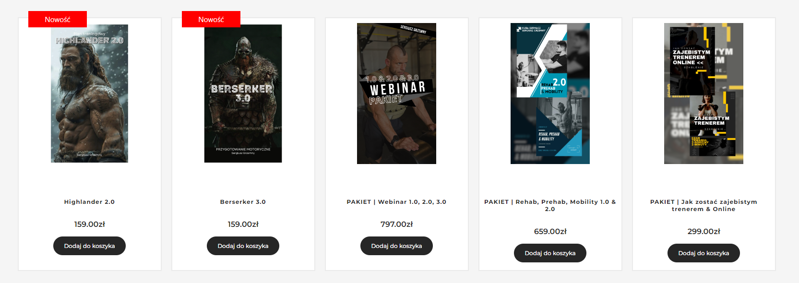This screenshot has width=799, height=283.
Task: Add Rehab, Prehab, Mobility pakiet to cart
Action: pyautogui.click(x=550, y=253)
